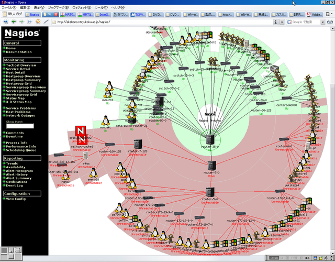Click the router-7-0 Down host icon
Image resolution: width=335 pixels, height=262 pixels.
tap(211, 166)
